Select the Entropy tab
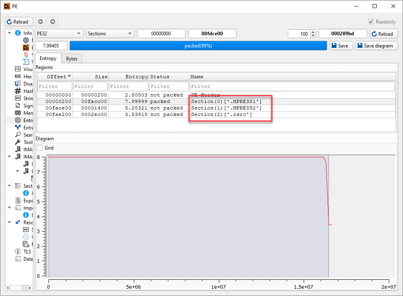 [x=48, y=58]
